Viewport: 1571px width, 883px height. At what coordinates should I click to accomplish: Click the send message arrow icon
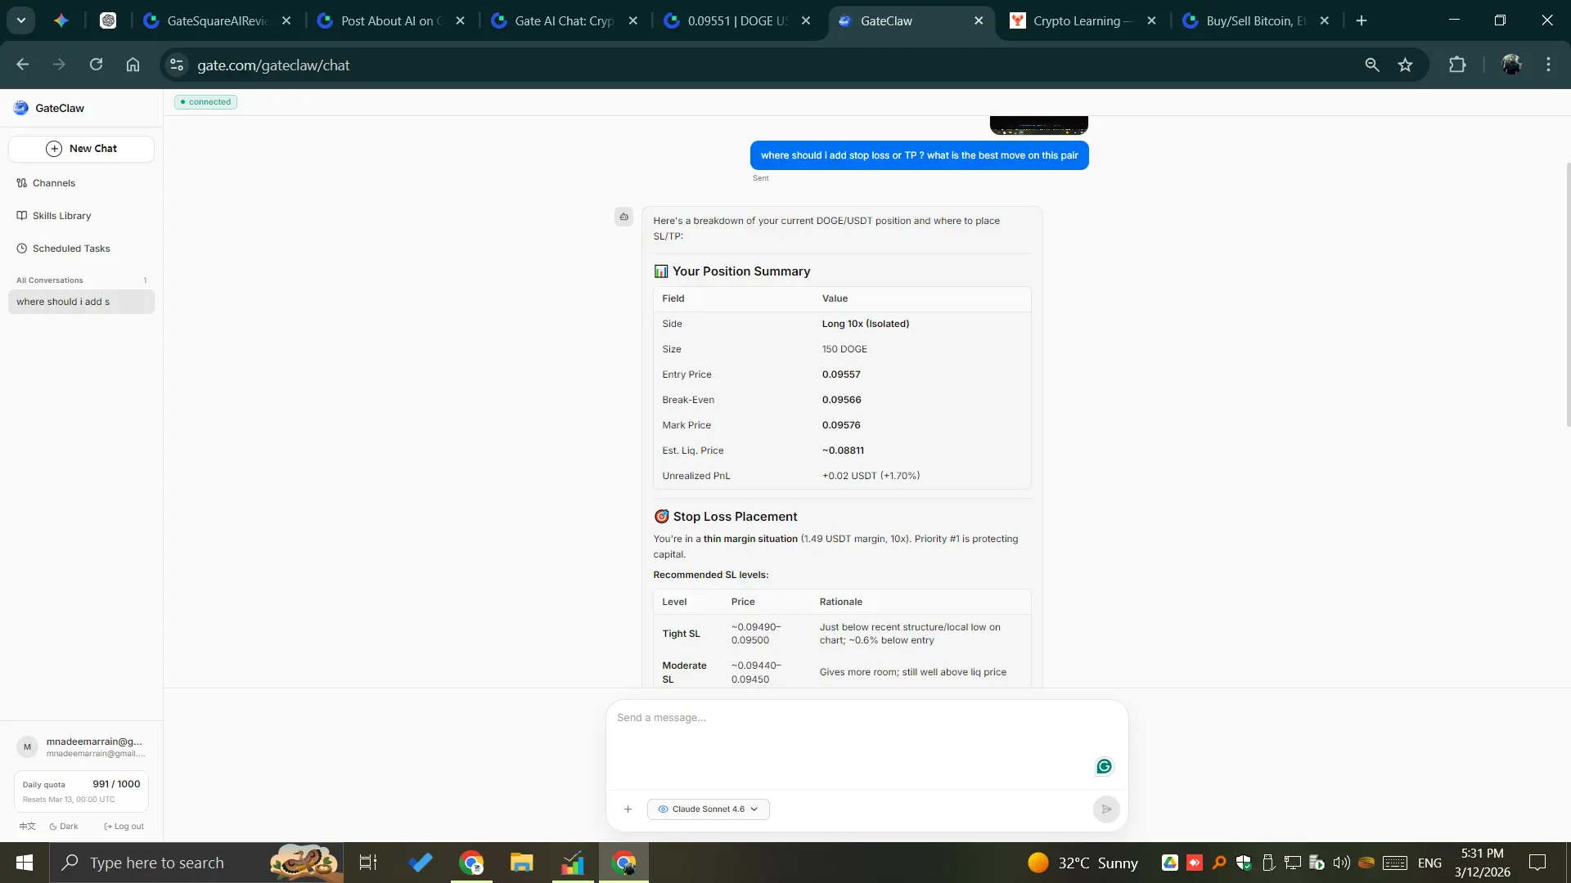coord(1106,809)
